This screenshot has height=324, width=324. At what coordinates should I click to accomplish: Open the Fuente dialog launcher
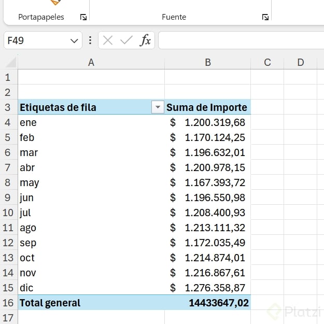point(265,17)
